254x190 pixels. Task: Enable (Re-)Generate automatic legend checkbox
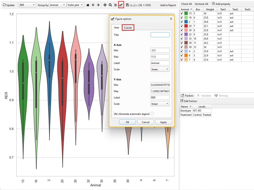click(152, 114)
